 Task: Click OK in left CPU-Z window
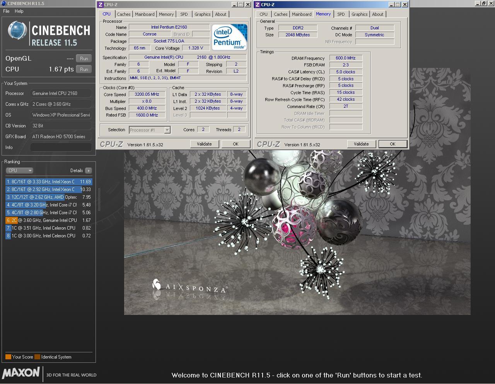tap(236, 144)
